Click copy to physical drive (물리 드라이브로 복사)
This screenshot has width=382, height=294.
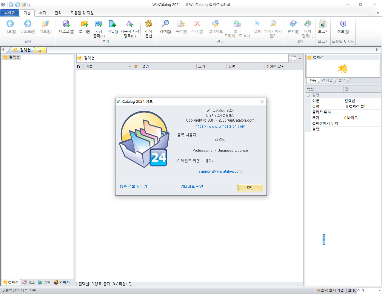[x=237, y=24]
